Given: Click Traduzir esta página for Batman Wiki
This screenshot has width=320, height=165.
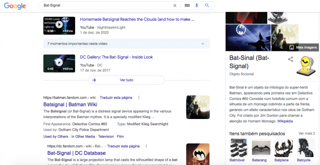Looking at the screenshot, I should pos(116,97).
